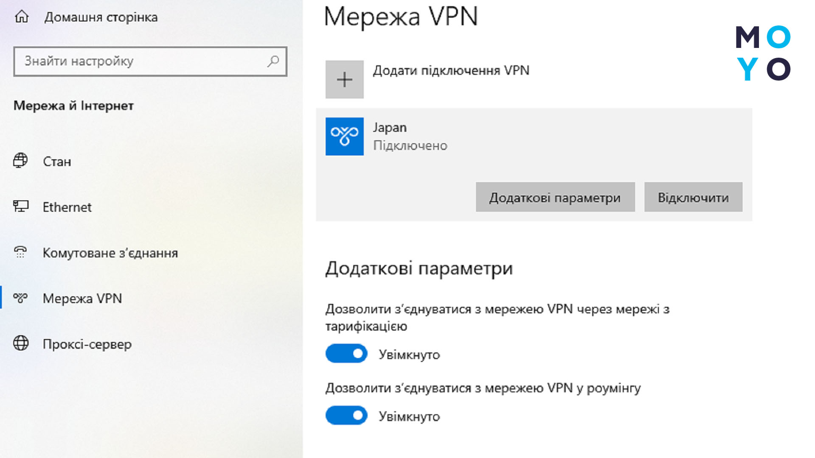The image size is (815, 458).
Task: Click the Відключити button
Action: coord(693,197)
